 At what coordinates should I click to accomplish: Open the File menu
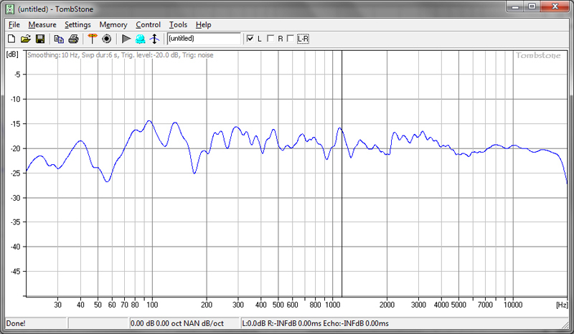point(14,24)
